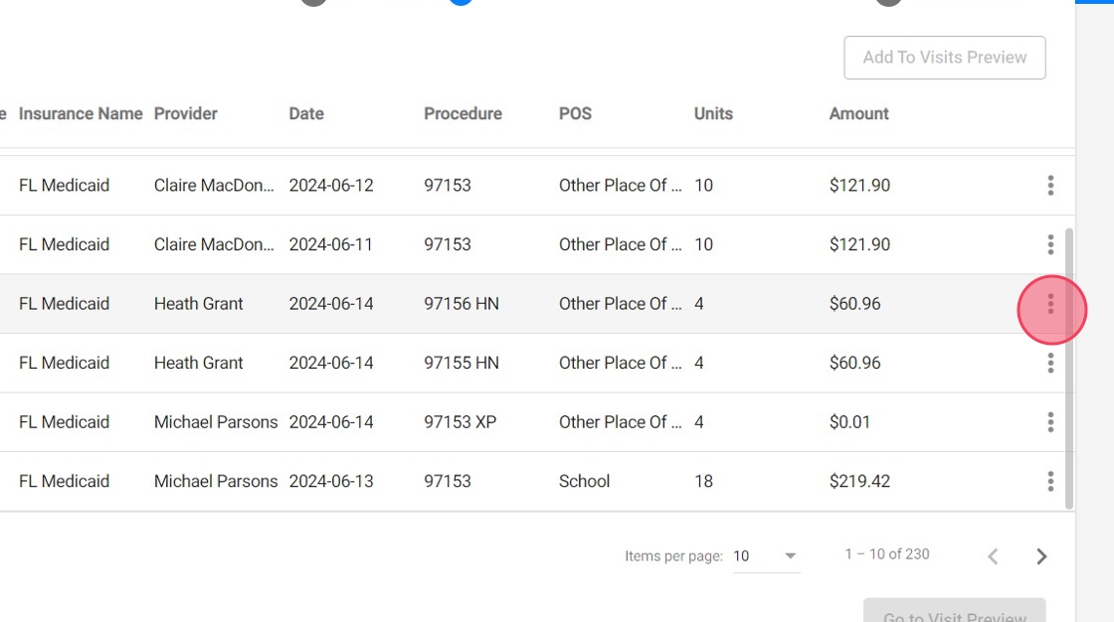
Task: Go to previous page of results
Action: coord(993,556)
